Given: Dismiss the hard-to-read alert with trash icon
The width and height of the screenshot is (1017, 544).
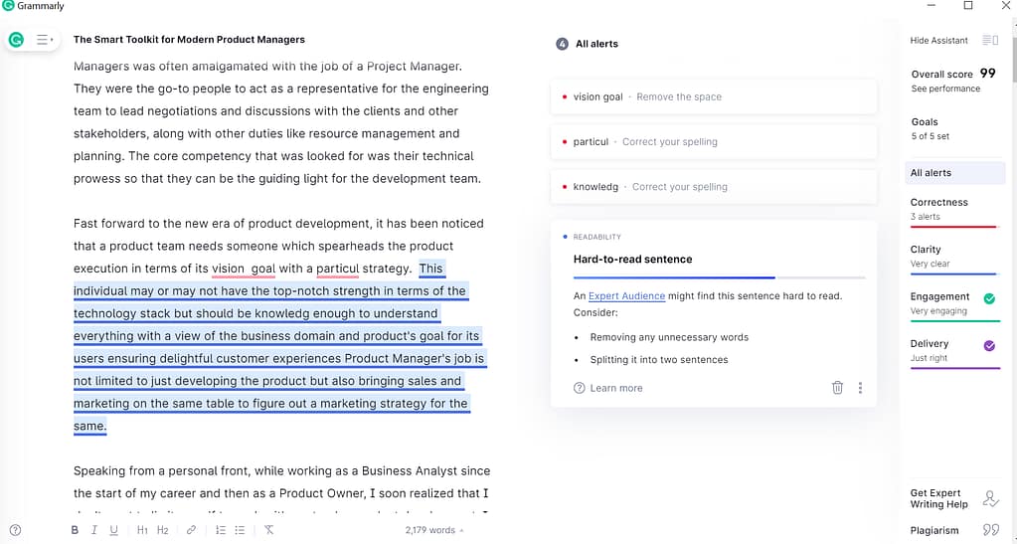Looking at the screenshot, I should [x=837, y=388].
